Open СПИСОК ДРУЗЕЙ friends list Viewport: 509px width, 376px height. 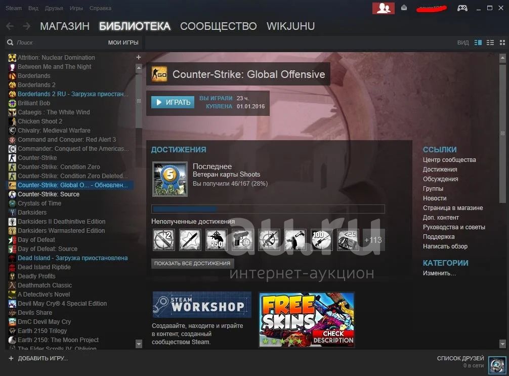[x=460, y=358]
